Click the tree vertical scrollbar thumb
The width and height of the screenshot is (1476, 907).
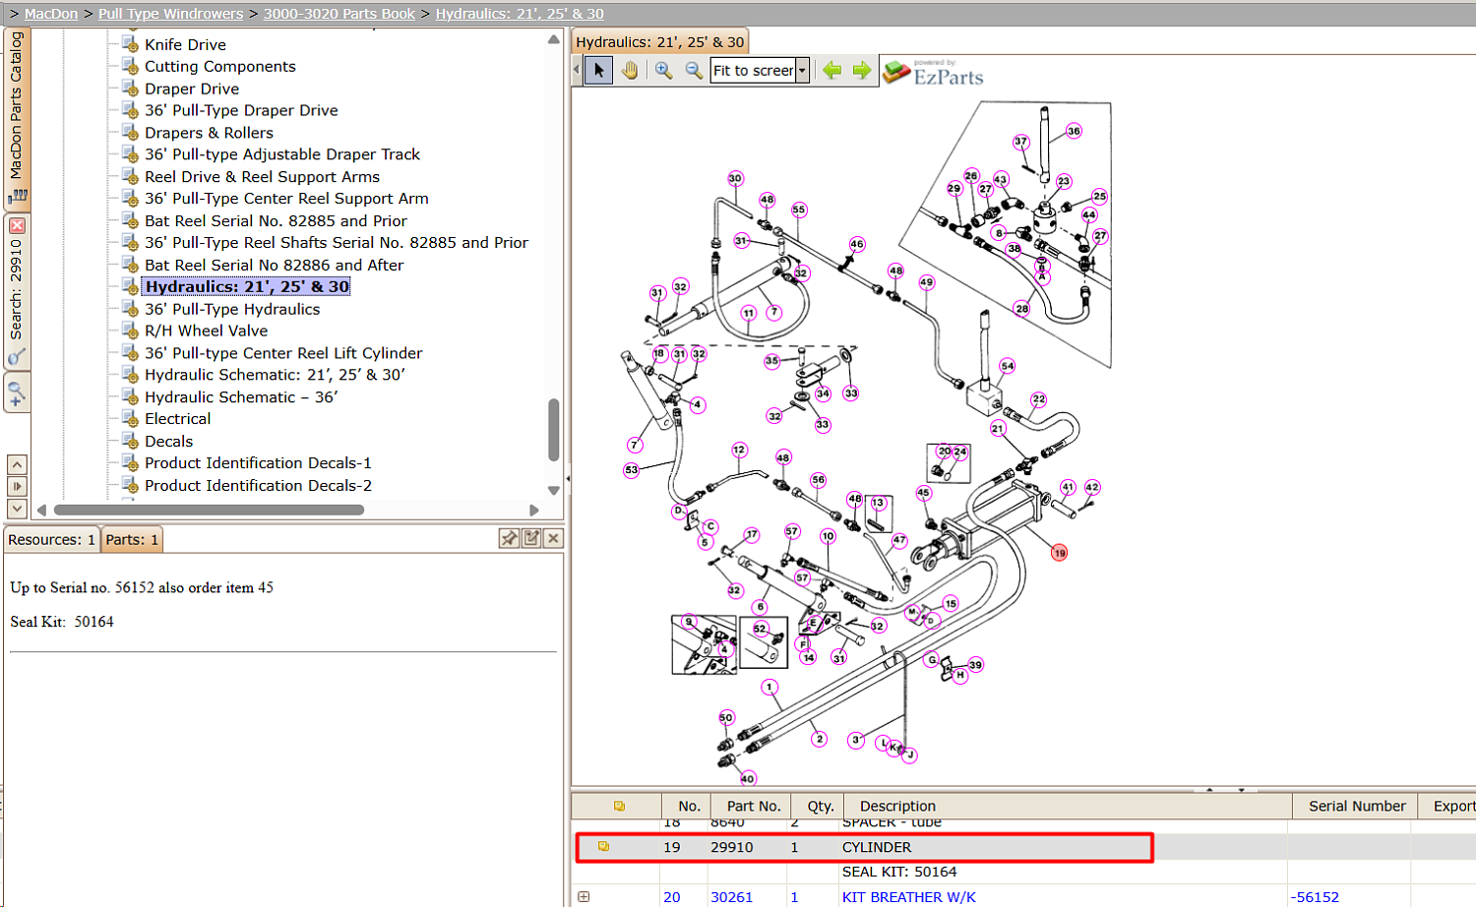click(x=554, y=429)
